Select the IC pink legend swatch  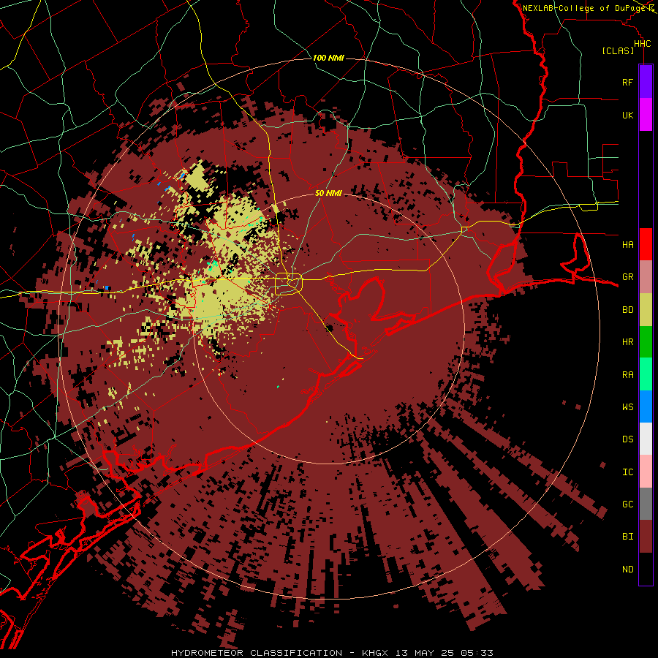[646, 472]
